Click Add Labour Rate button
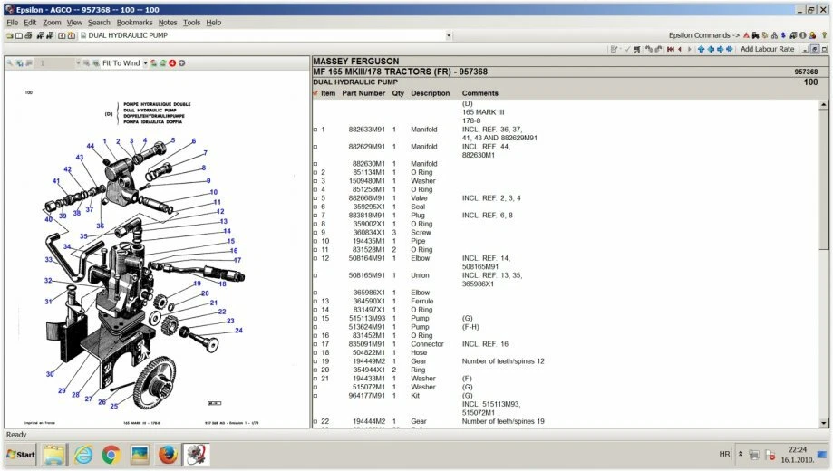Image resolution: width=833 pixels, height=471 pixels. pyautogui.click(x=767, y=49)
